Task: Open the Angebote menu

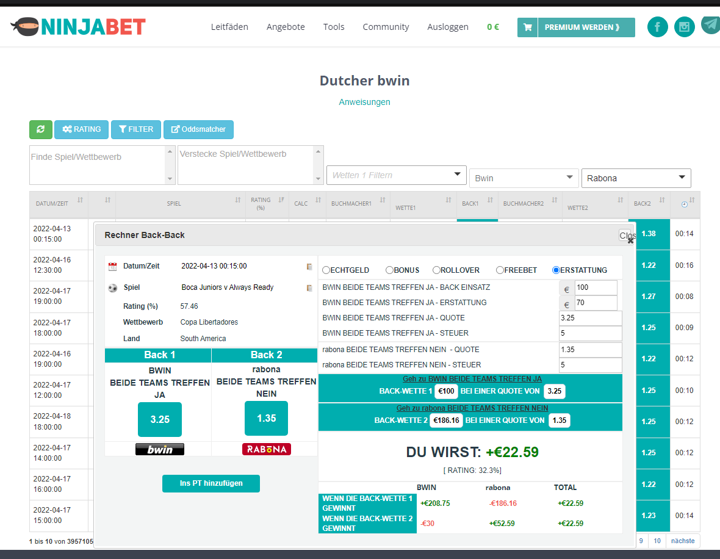Action: pos(286,27)
